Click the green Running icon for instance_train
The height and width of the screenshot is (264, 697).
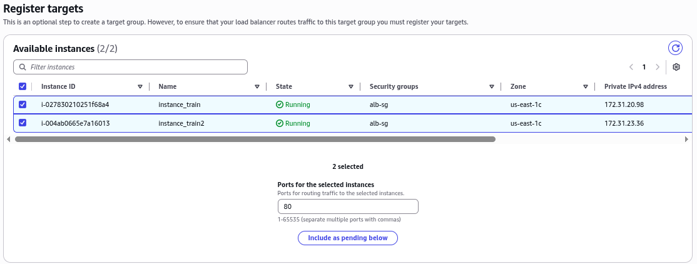click(280, 105)
